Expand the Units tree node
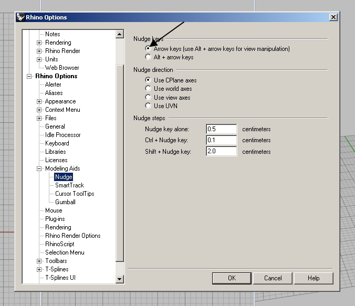This screenshot has width=355, height=306. point(39,59)
